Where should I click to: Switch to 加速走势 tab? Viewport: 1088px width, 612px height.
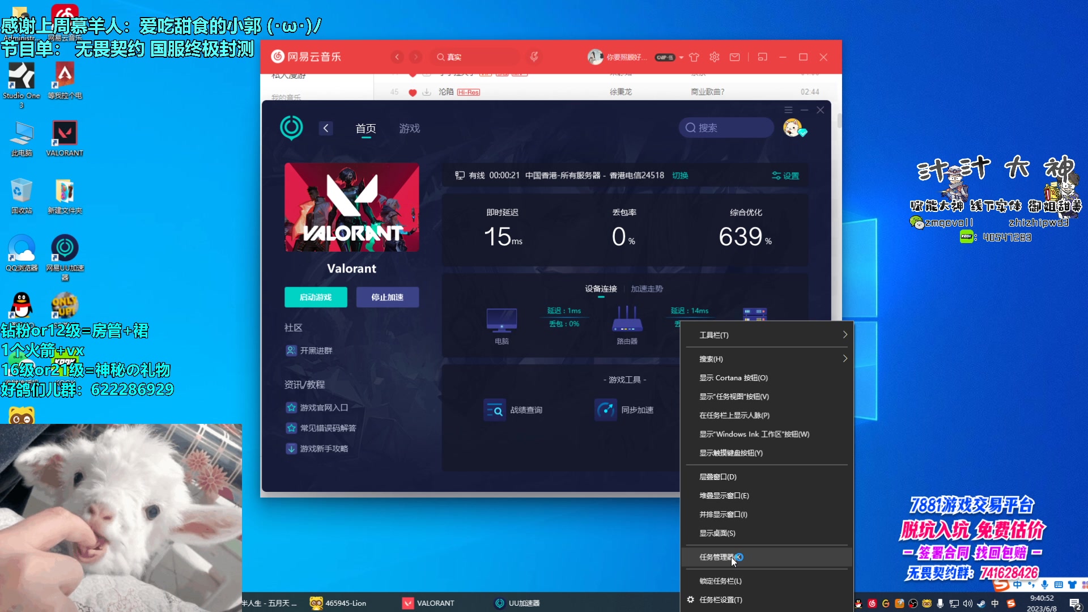(647, 289)
